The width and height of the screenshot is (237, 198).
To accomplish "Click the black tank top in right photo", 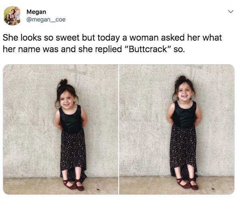I will (x=184, y=114).
